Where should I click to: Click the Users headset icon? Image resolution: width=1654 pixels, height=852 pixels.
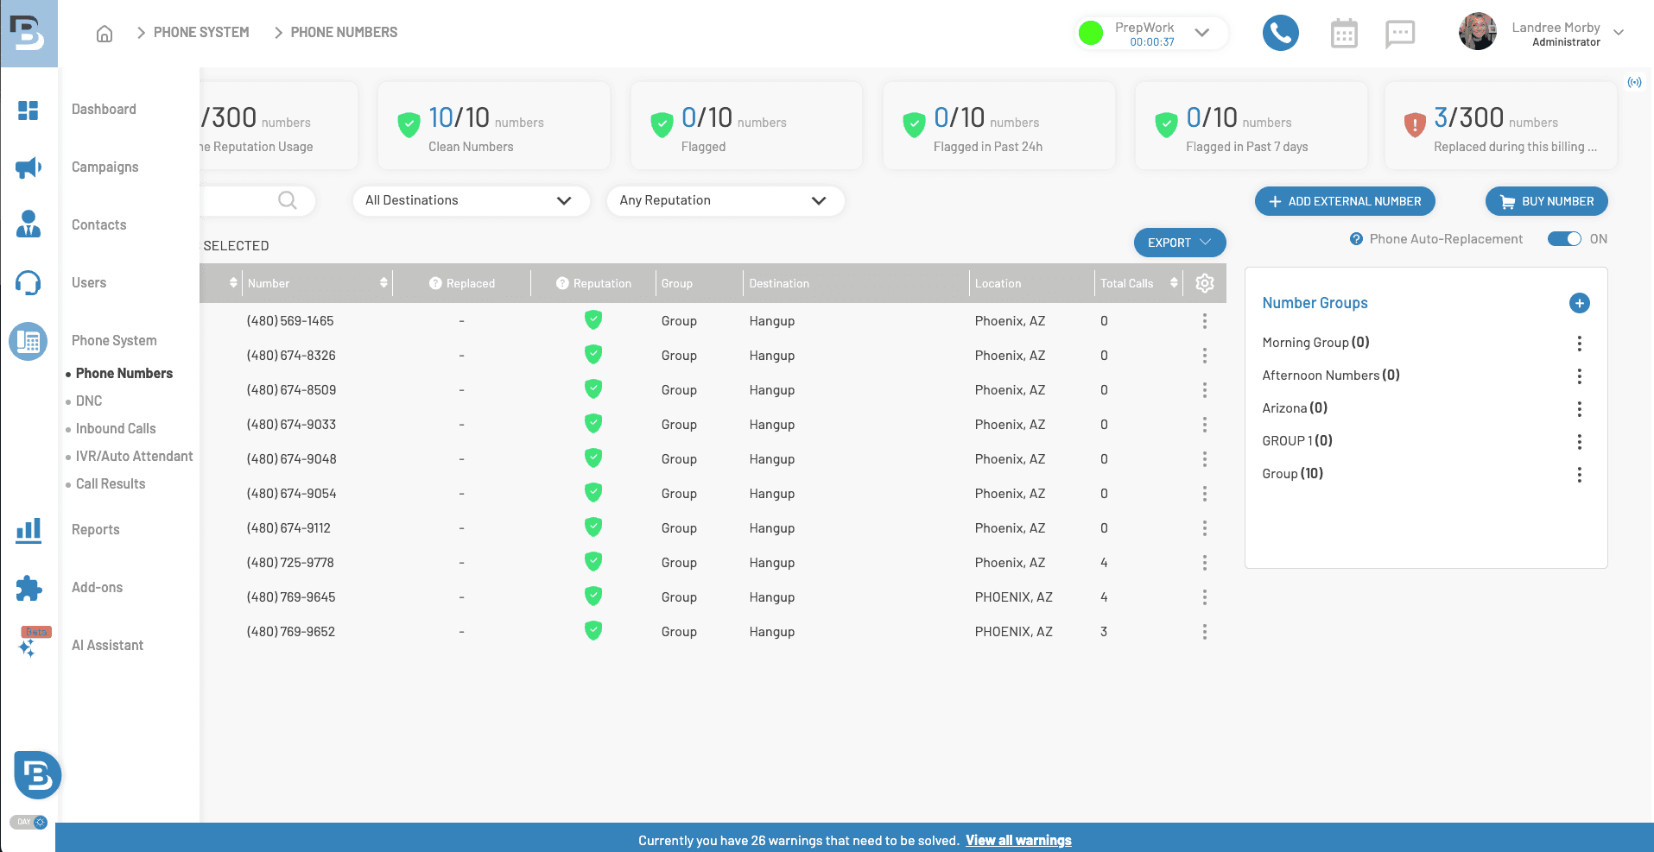tap(29, 282)
